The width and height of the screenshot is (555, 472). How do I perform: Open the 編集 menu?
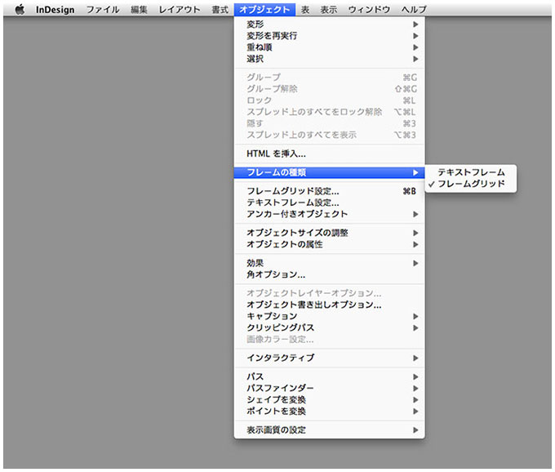point(139,10)
